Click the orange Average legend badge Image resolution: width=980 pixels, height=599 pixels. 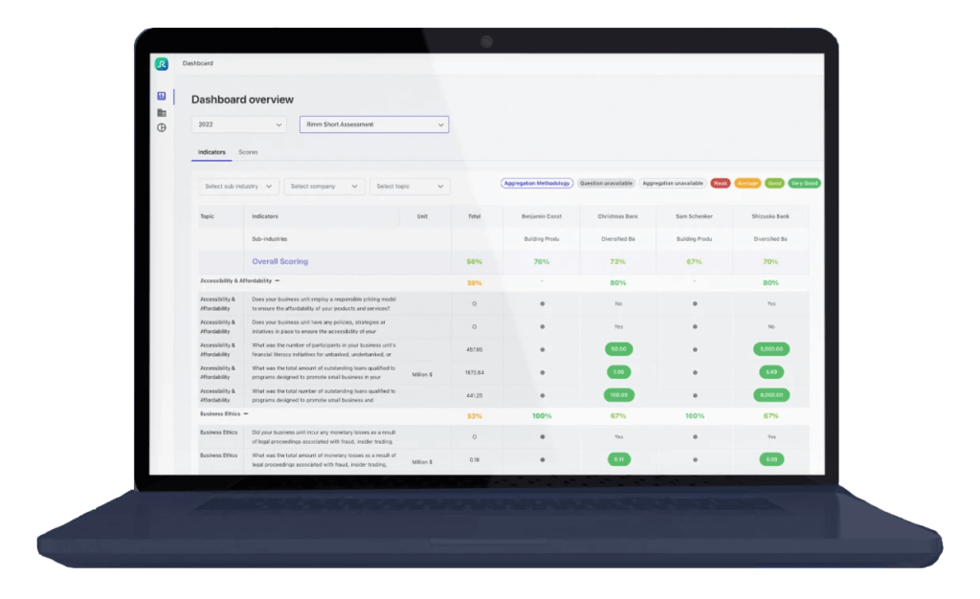[748, 183]
